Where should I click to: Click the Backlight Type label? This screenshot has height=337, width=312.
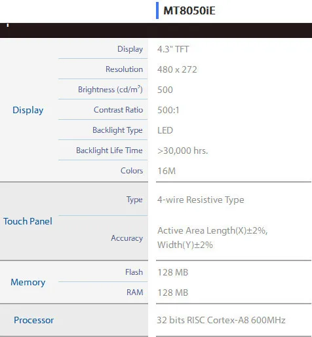(117, 130)
